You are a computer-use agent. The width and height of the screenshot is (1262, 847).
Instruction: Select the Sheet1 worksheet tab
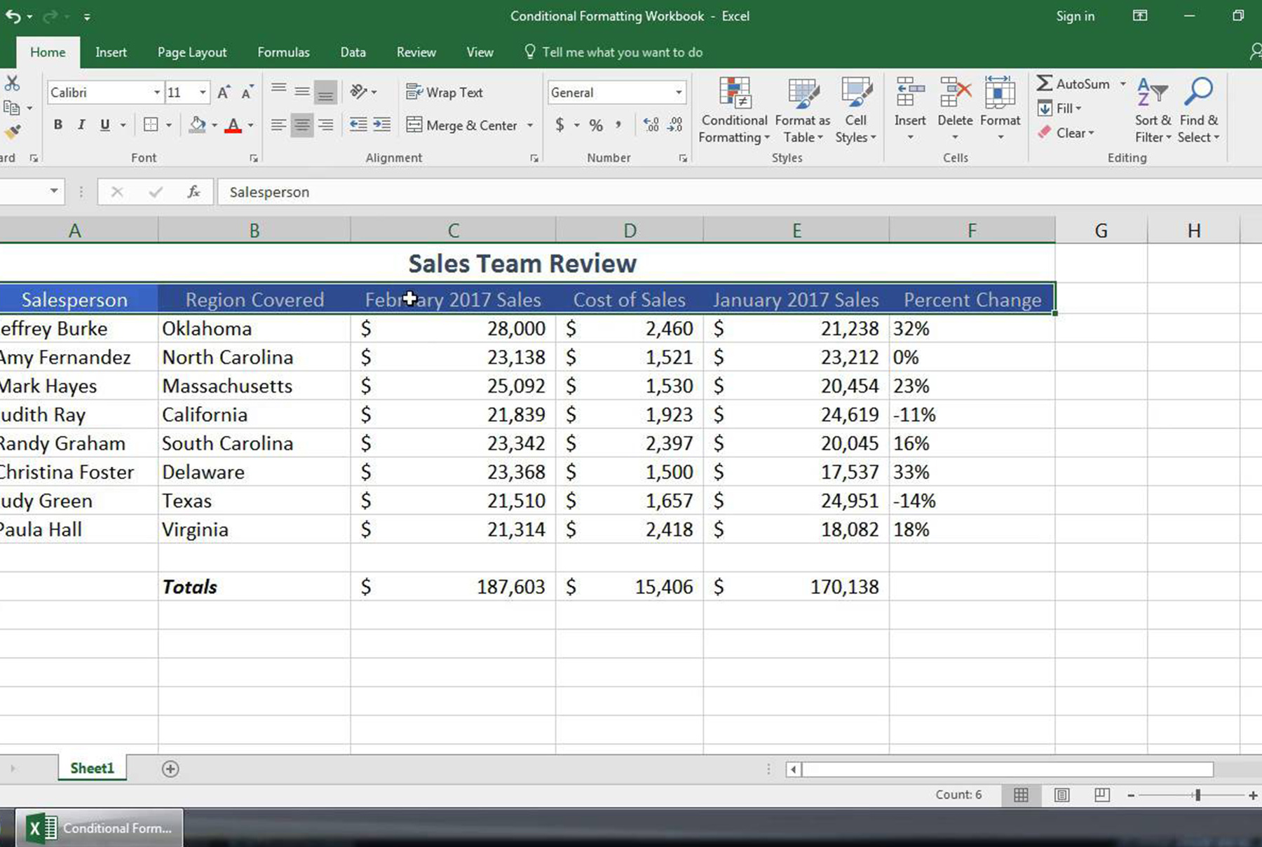pyautogui.click(x=92, y=768)
